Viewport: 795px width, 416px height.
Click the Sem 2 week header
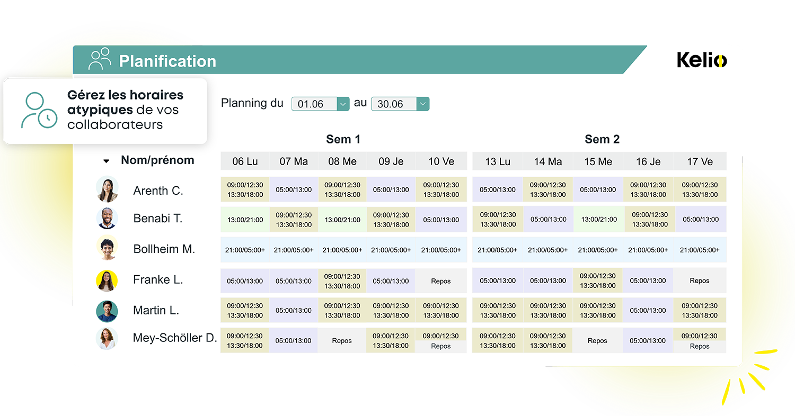click(x=602, y=139)
